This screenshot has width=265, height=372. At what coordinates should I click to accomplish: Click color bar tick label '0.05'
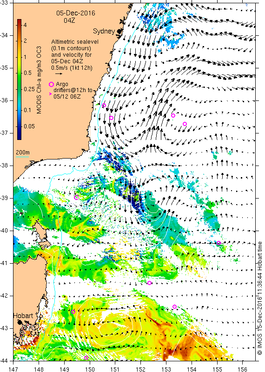point(29,126)
